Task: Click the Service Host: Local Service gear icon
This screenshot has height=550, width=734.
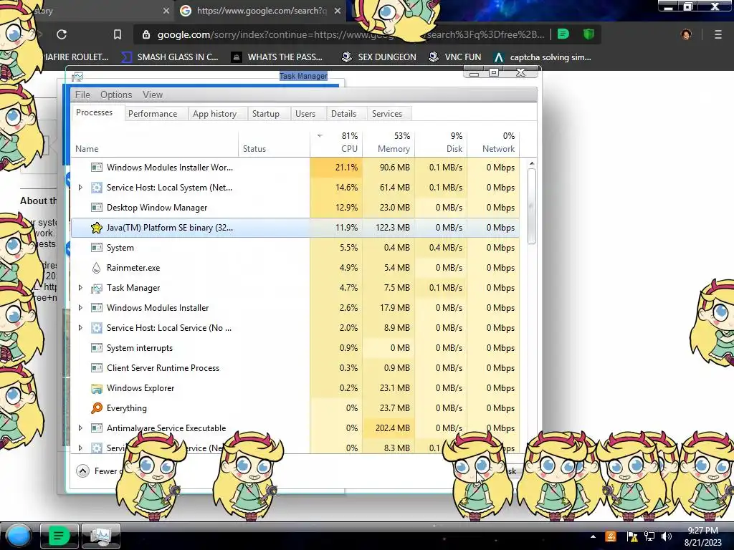Action: coord(97,328)
